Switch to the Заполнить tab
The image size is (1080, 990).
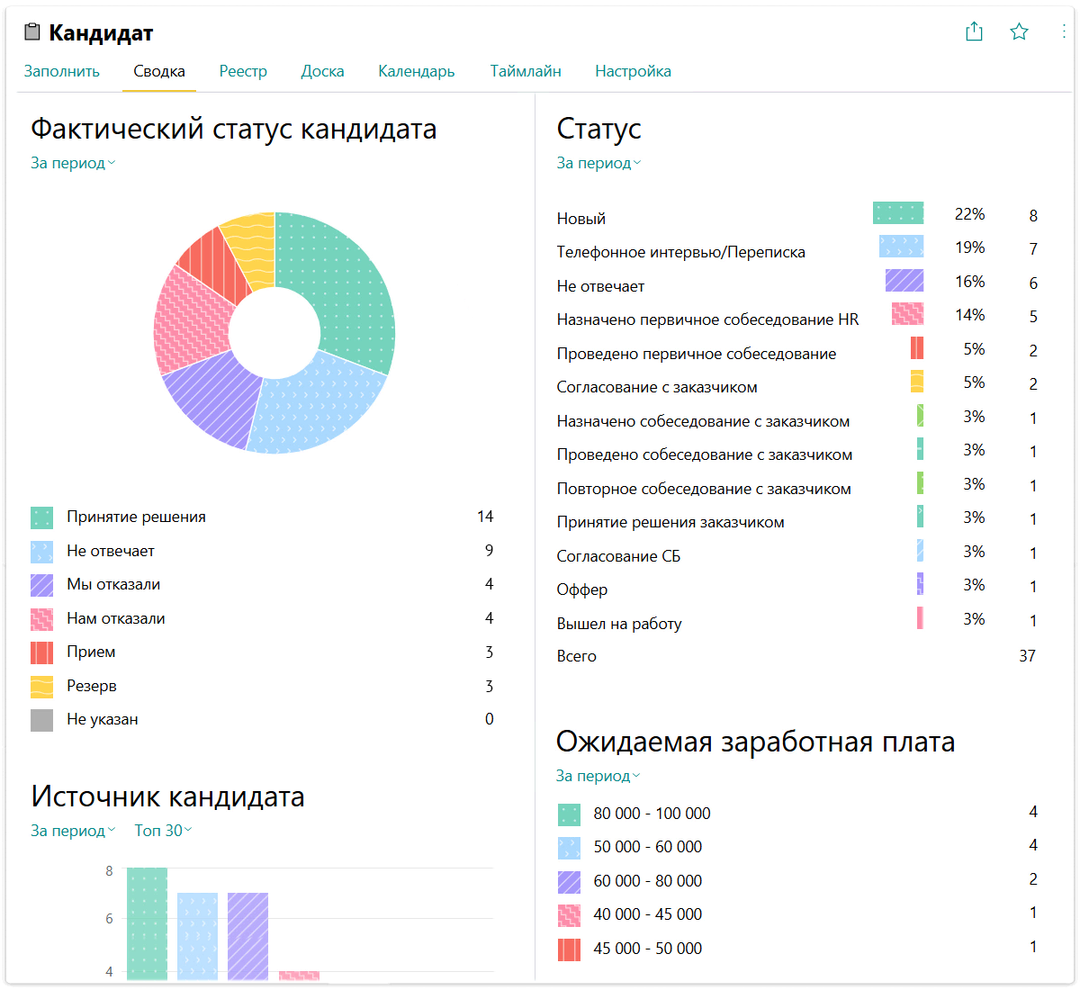[x=61, y=71]
